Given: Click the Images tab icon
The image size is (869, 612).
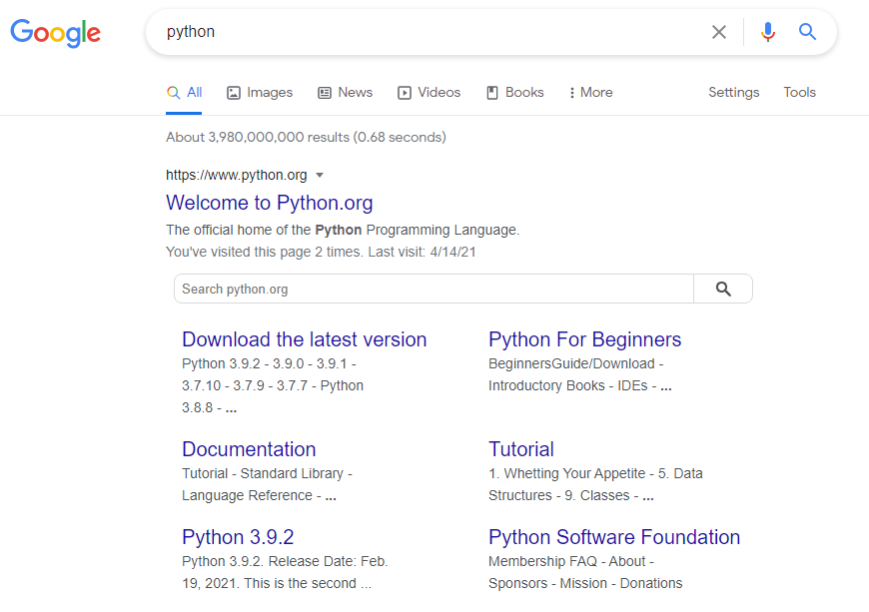Looking at the screenshot, I should tap(234, 93).
